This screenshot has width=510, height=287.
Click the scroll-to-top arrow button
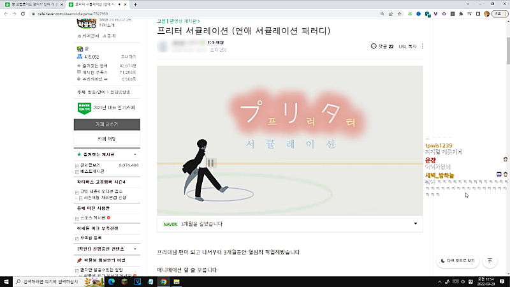(490, 261)
